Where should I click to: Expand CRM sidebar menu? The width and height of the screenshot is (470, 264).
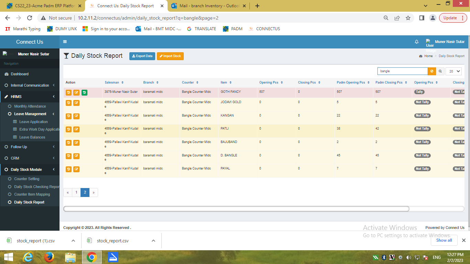click(30, 158)
